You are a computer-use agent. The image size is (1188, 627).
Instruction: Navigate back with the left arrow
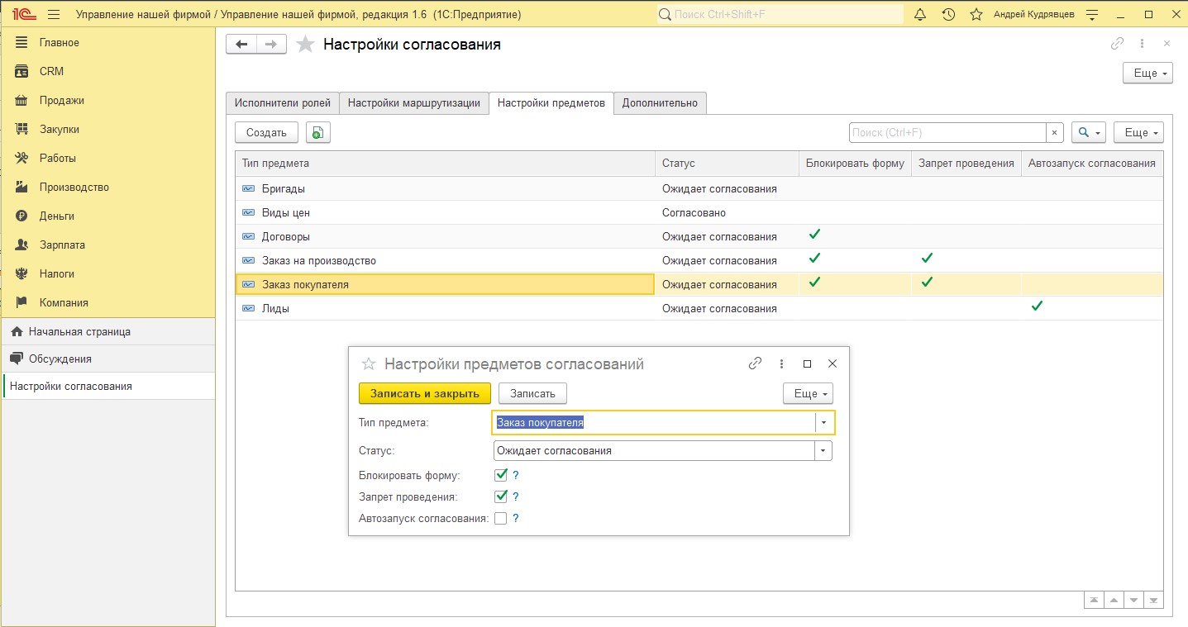tap(241, 45)
